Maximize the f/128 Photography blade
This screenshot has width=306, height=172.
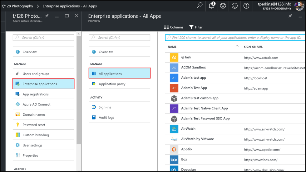[67, 16]
